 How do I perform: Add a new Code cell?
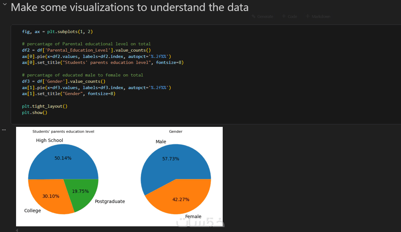[289, 16]
